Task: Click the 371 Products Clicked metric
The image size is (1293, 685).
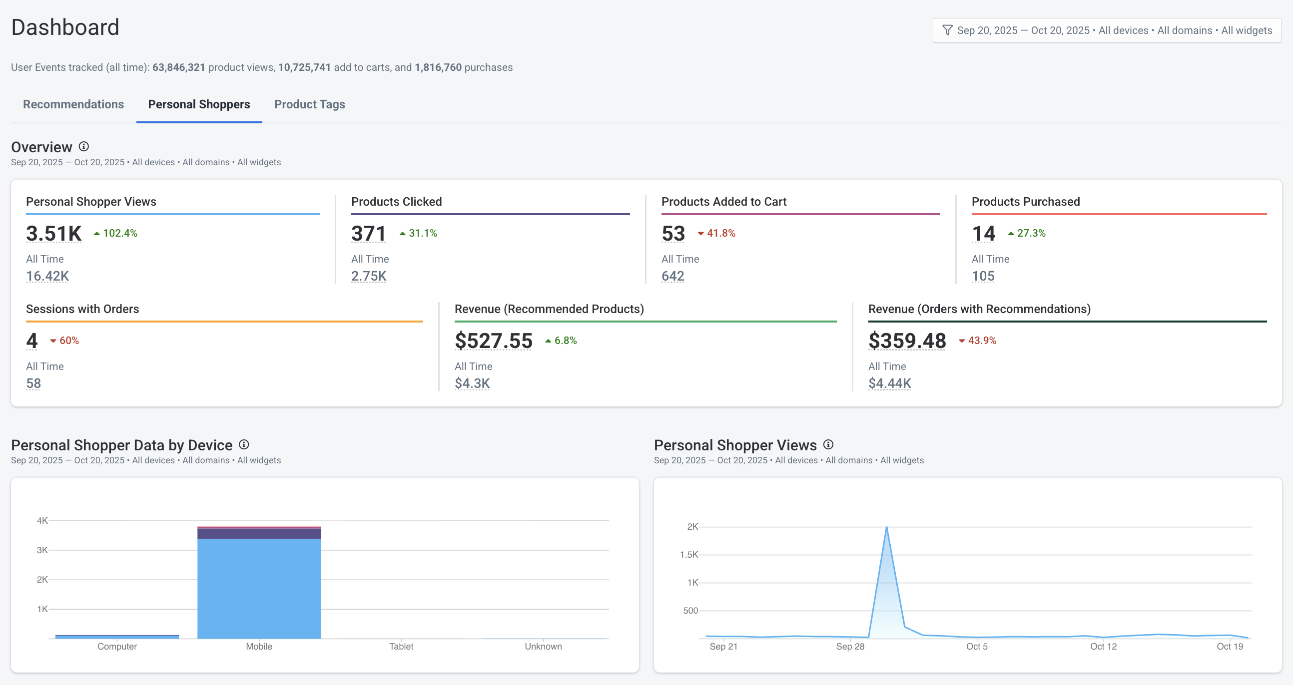Action: pos(368,233)
